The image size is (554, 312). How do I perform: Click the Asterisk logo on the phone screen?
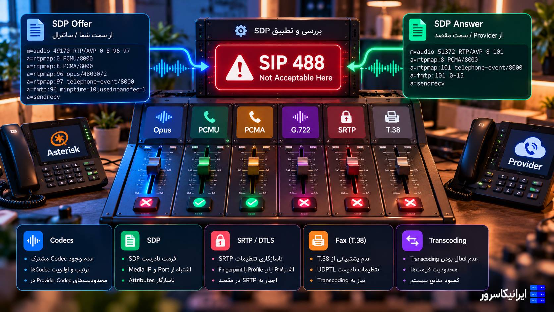pos(59,139)
